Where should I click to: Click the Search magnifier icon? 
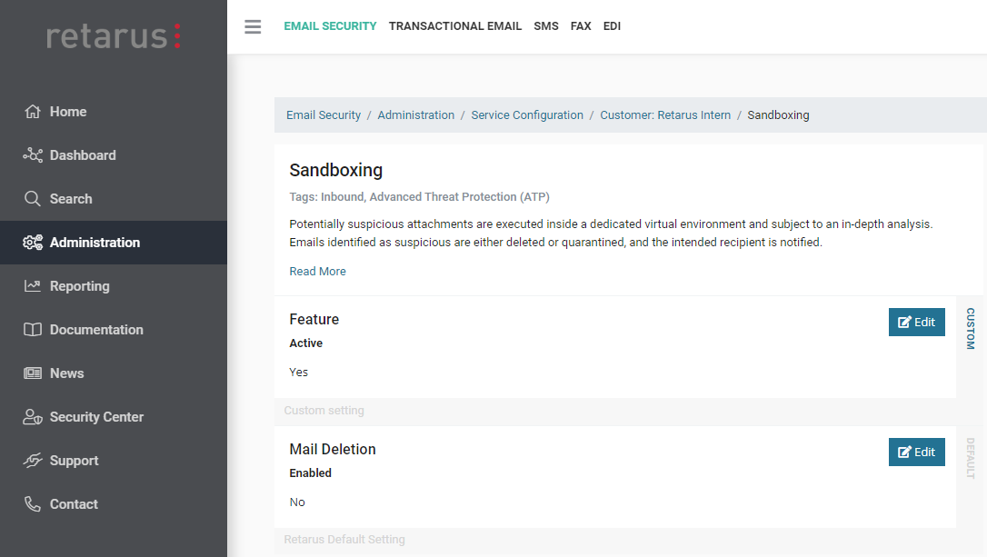pos(33,199)
